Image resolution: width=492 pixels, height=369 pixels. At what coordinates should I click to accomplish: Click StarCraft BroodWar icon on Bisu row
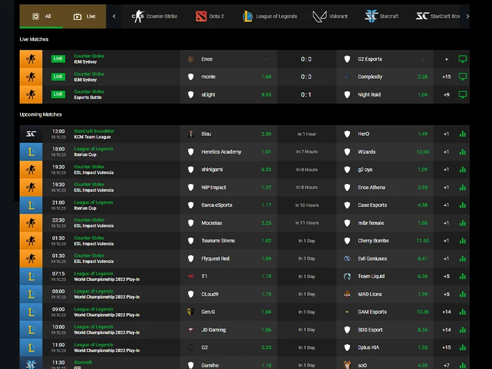[31, 134]
